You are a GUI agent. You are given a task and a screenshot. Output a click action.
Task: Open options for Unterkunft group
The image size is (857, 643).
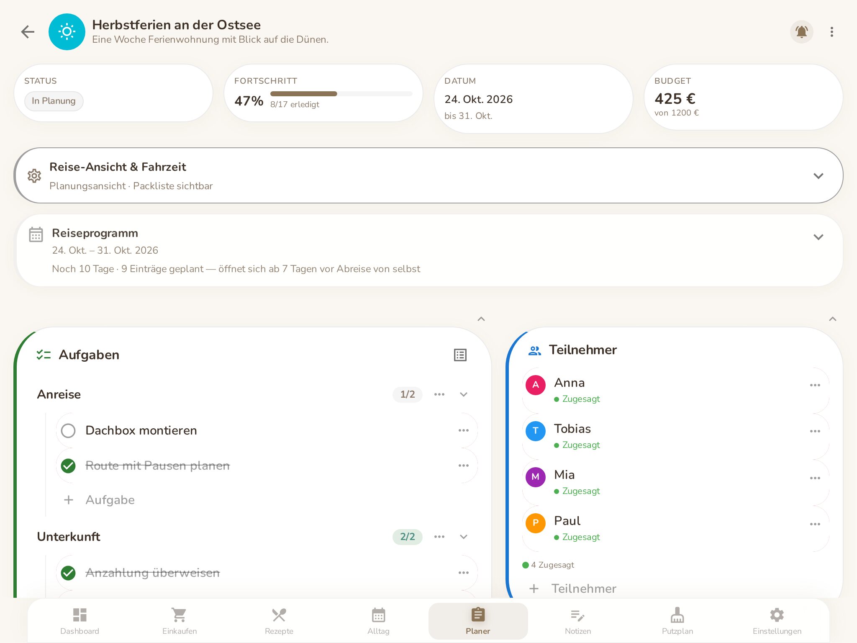pyautogui.click(x=439, y=537)
